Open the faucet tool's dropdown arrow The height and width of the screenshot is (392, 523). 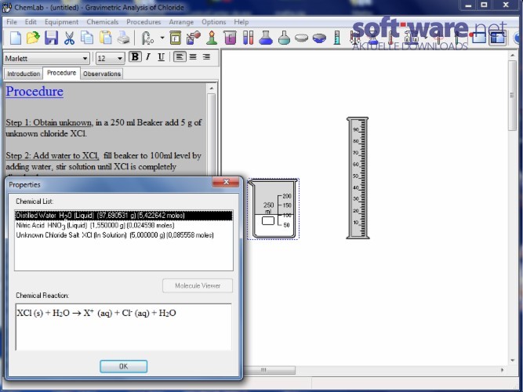tap(162, 38)
